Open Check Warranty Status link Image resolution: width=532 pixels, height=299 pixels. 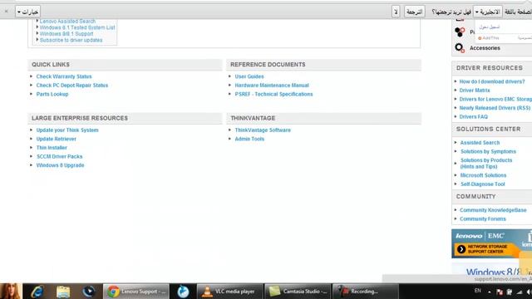[x=64, y=76]
